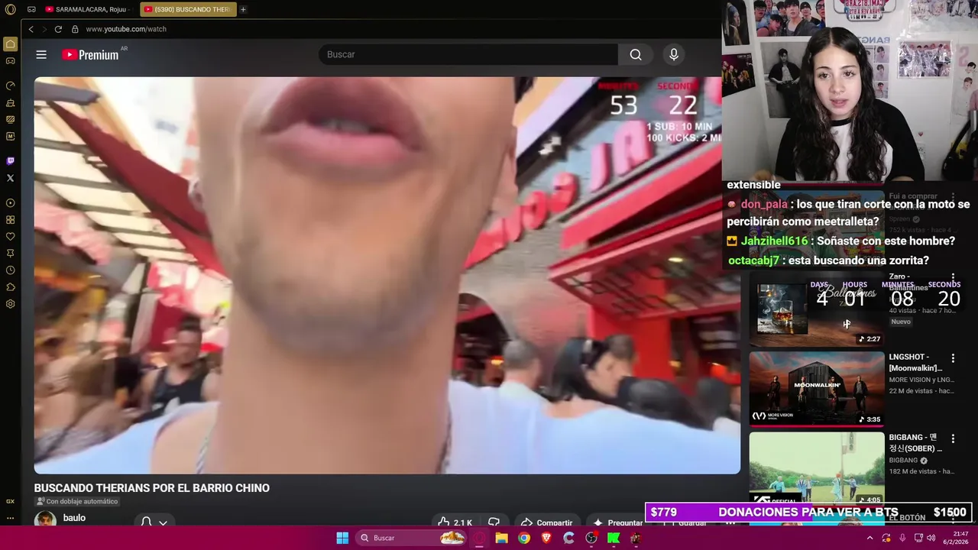Reload the YouTube page
This screenshot has height=550, width=978.
point(58,29)
